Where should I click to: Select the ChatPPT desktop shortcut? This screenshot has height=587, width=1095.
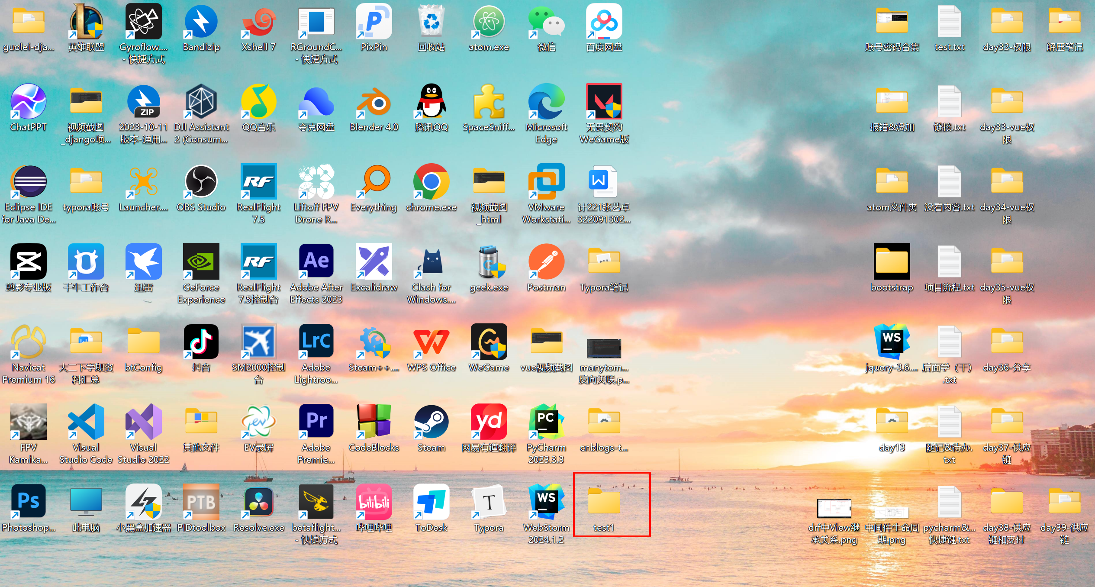[29, 102]
